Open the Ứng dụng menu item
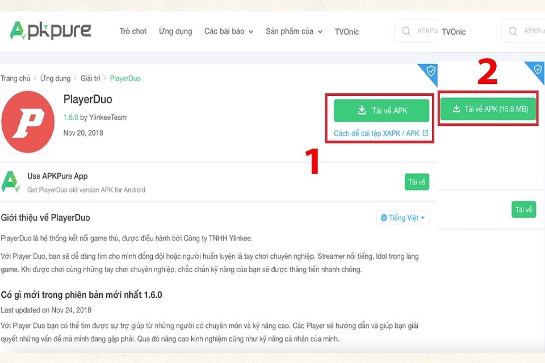The height and width of the screenshot is (363, 545). pos(175,31)
